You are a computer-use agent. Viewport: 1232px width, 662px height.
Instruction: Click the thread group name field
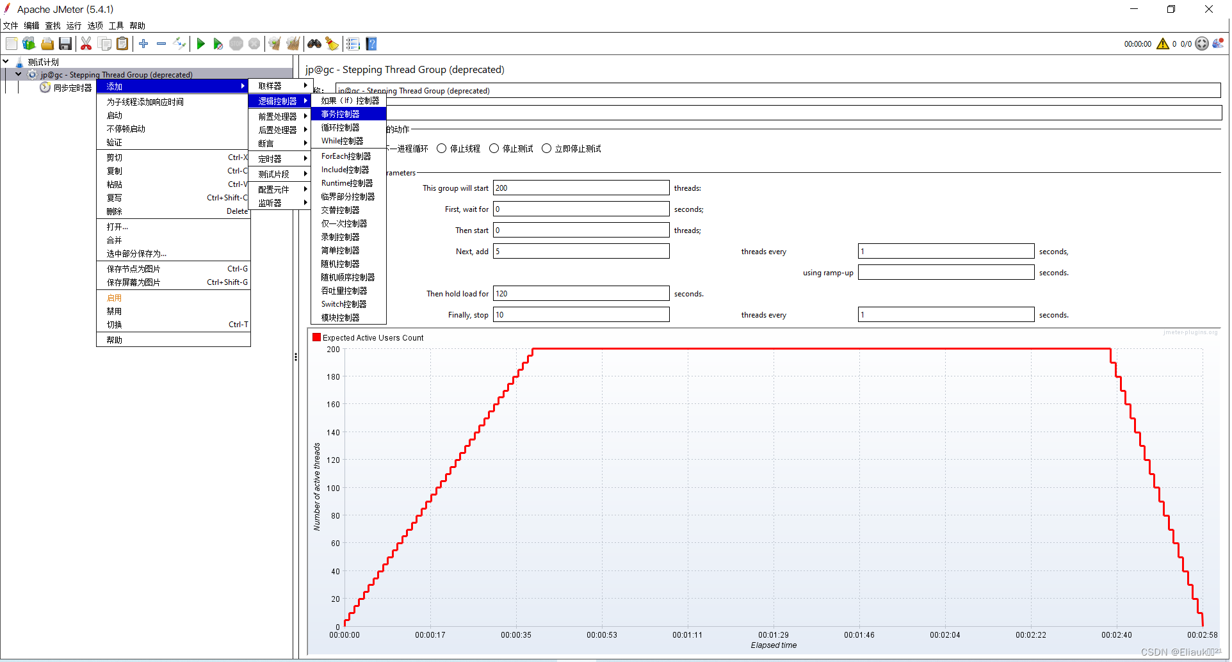pyautogui.click(x=778, y=91)
